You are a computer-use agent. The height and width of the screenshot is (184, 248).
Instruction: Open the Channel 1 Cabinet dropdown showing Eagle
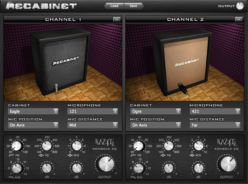click(x=33, y=111)
